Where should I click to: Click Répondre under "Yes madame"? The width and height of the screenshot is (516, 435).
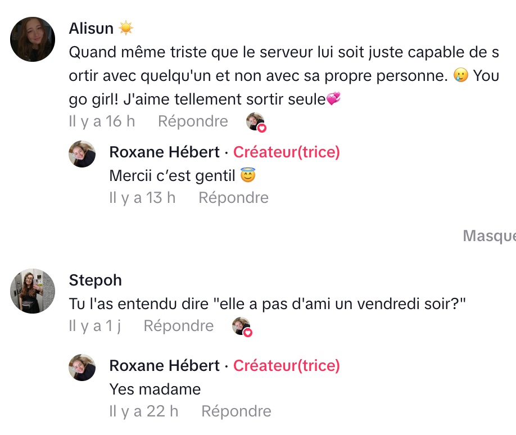coord(236,411)
